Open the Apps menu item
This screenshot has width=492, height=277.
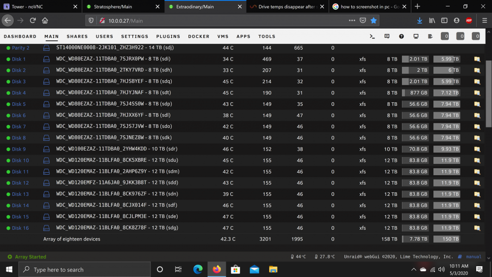(x=243, y=36)
